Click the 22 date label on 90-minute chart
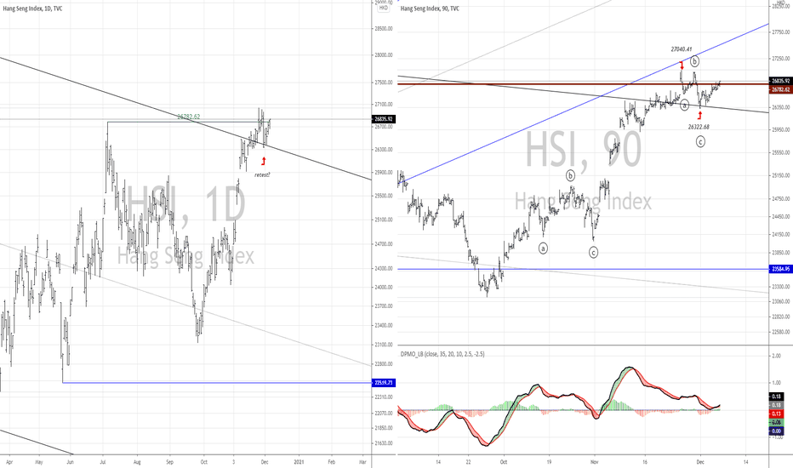793x468 pixels. click(x=469, y=462)
